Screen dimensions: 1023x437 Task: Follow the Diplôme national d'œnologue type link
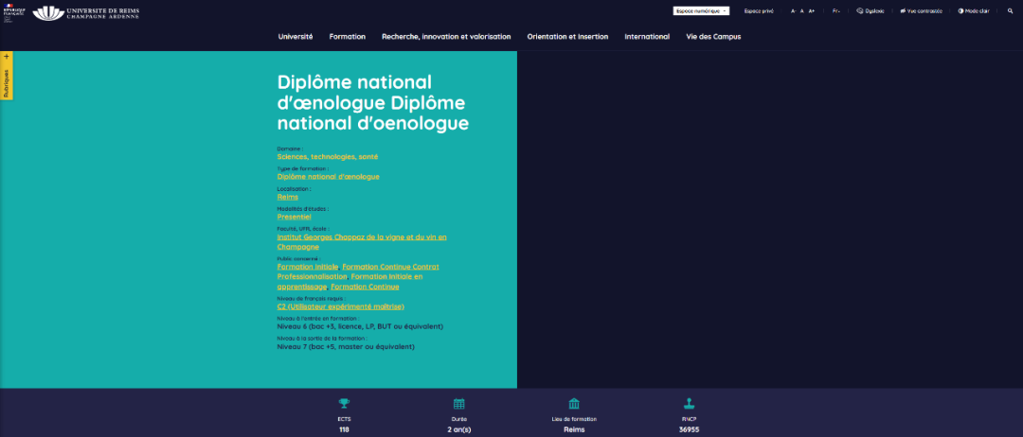[x=328, y=177]
